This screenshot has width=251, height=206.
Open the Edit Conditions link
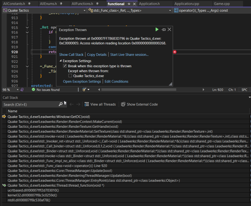pyautogui.click(x=116, y=82)
